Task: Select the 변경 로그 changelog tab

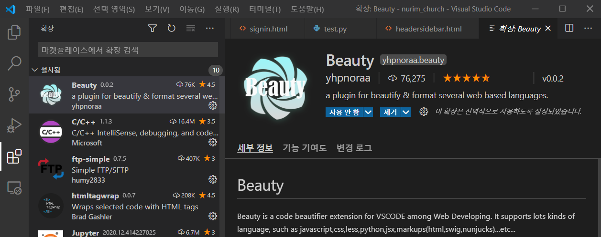Action: tap(354, 148)
